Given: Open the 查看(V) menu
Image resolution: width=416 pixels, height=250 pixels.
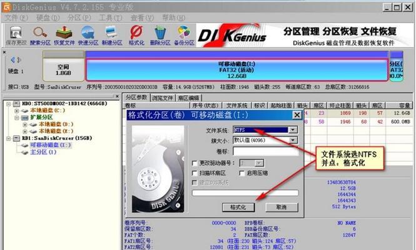Looking at the screenshot, I should tap(142, 17).
